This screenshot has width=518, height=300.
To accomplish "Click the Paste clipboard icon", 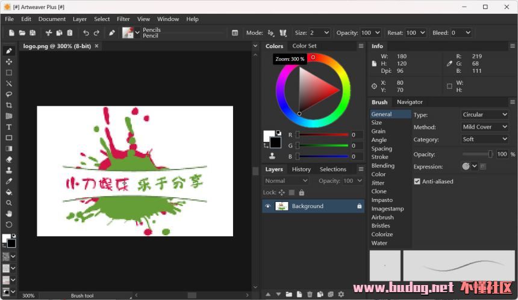I will pyautogui.click(x=70, y=32).
